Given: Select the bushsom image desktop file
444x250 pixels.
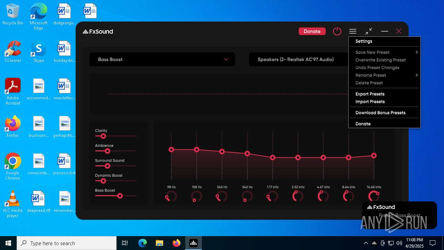Looking at the screenshot, I should click(39, 127).
